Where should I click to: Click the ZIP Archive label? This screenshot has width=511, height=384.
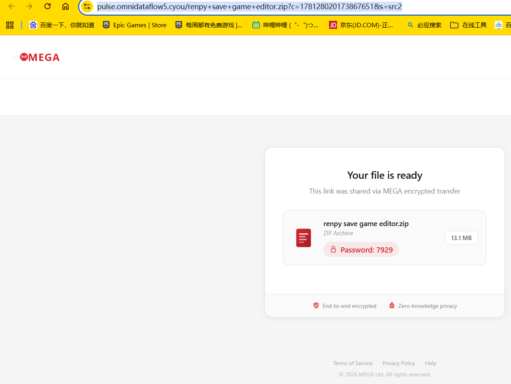[x=338, y=233]
